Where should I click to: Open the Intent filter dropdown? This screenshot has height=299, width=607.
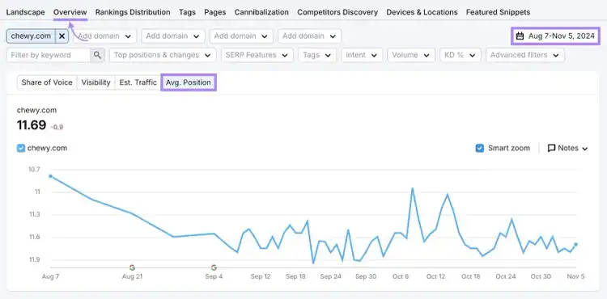(362, 55)
